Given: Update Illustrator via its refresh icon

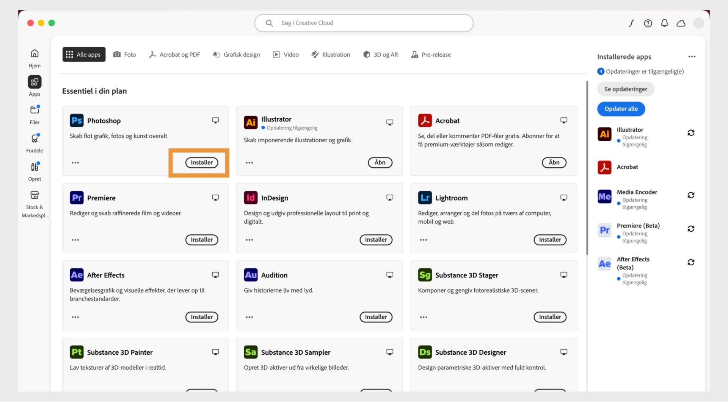Looking at the screenshot, I should (x=691, y=133).
